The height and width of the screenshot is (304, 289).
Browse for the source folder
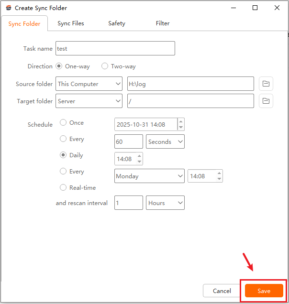(266, 84)
